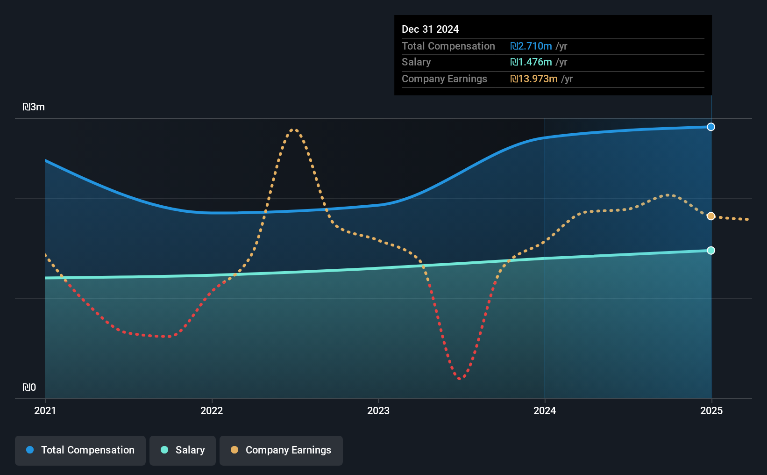Click the blue Total Compensation data point at 2025

pyautogui.click(x=711, y=127)
